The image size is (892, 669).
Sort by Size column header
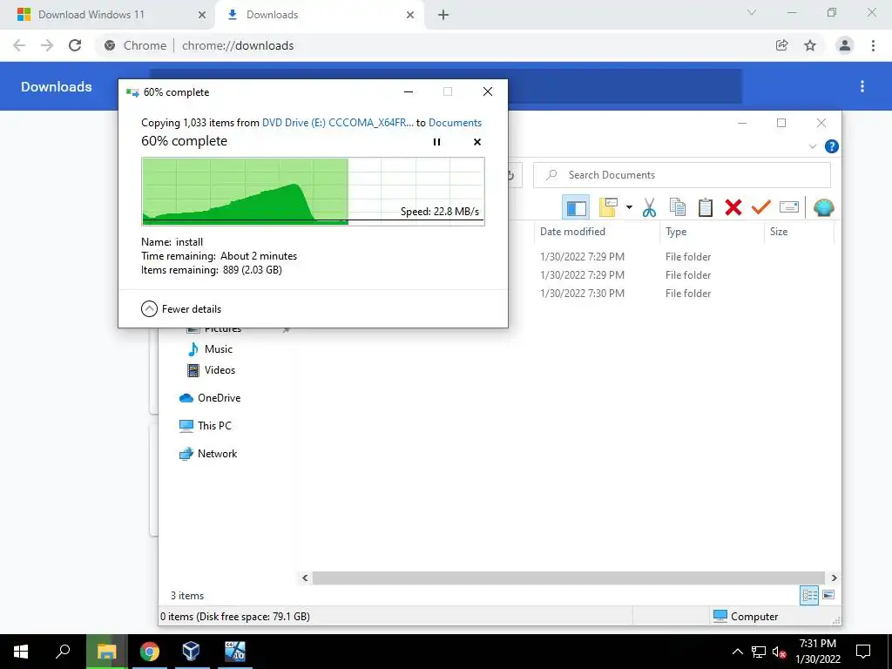[798, 232]
